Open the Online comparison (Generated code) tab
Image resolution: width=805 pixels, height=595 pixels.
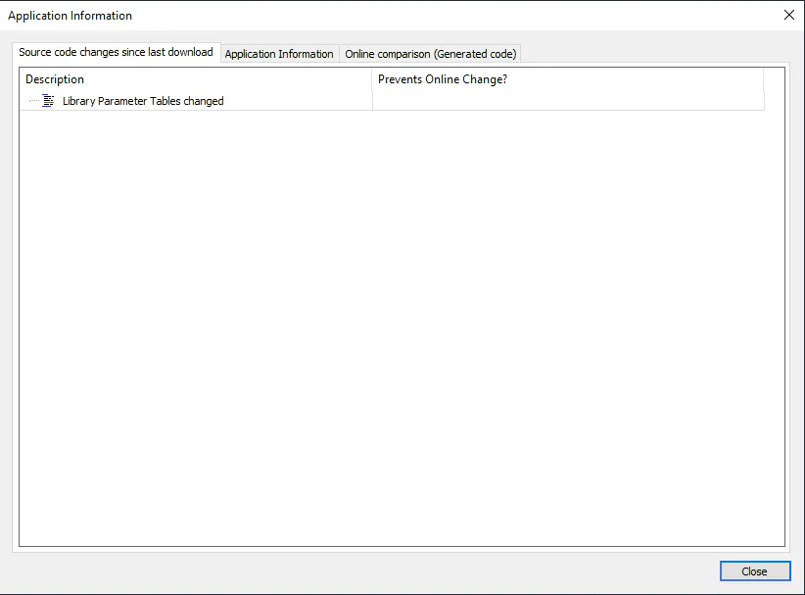[430, 54]
